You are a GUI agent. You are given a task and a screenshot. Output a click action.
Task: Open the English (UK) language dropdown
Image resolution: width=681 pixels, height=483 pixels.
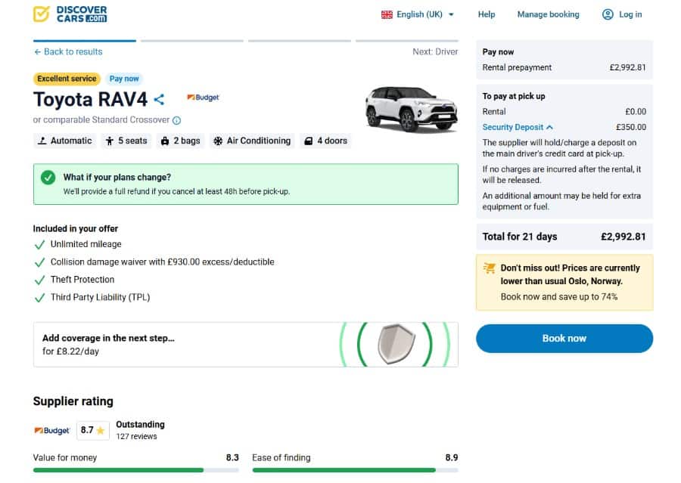[418, 15]
